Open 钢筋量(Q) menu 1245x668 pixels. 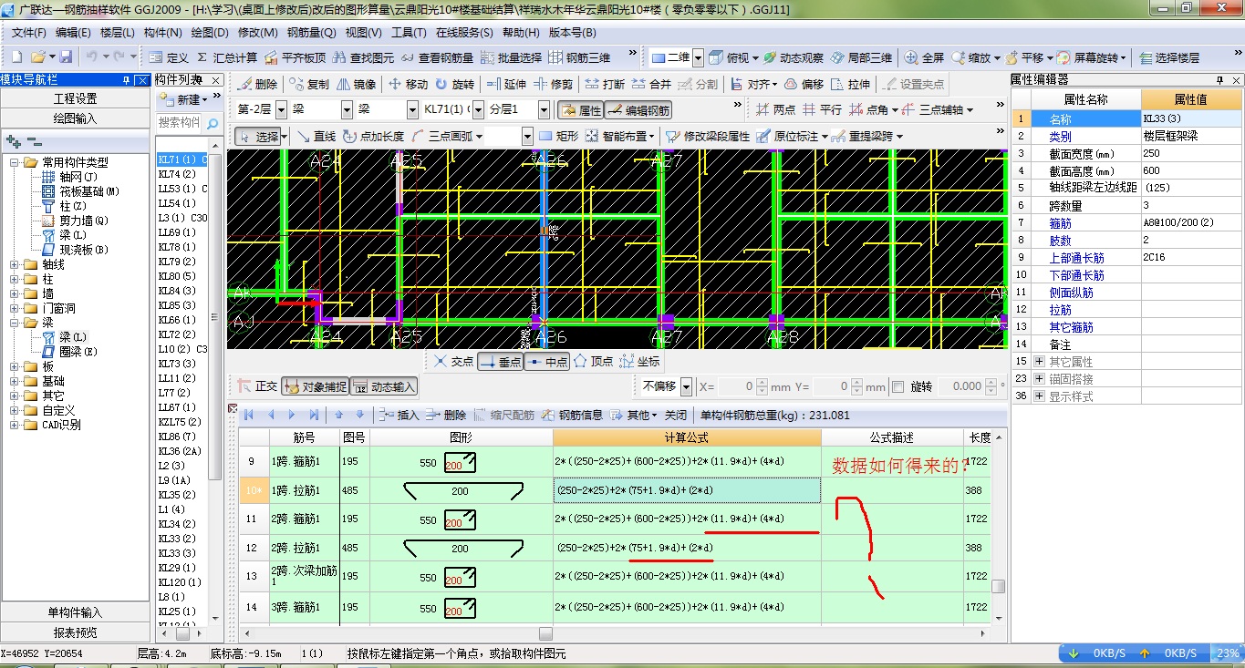311,33
